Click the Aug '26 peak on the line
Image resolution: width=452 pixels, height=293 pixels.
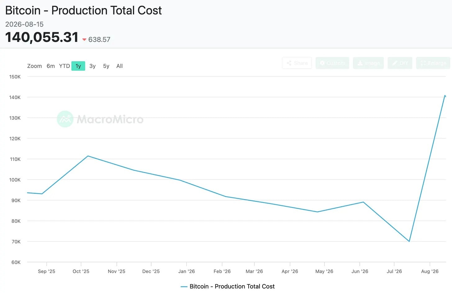pyautogui.click(x=445, y=95)
